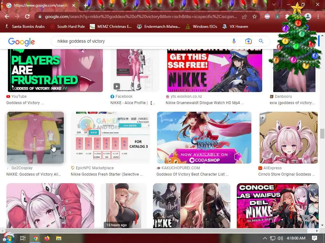325x243 pixels.
Task: Open MEMZ Christmas bookmark
Action: (x=111, y=27)
